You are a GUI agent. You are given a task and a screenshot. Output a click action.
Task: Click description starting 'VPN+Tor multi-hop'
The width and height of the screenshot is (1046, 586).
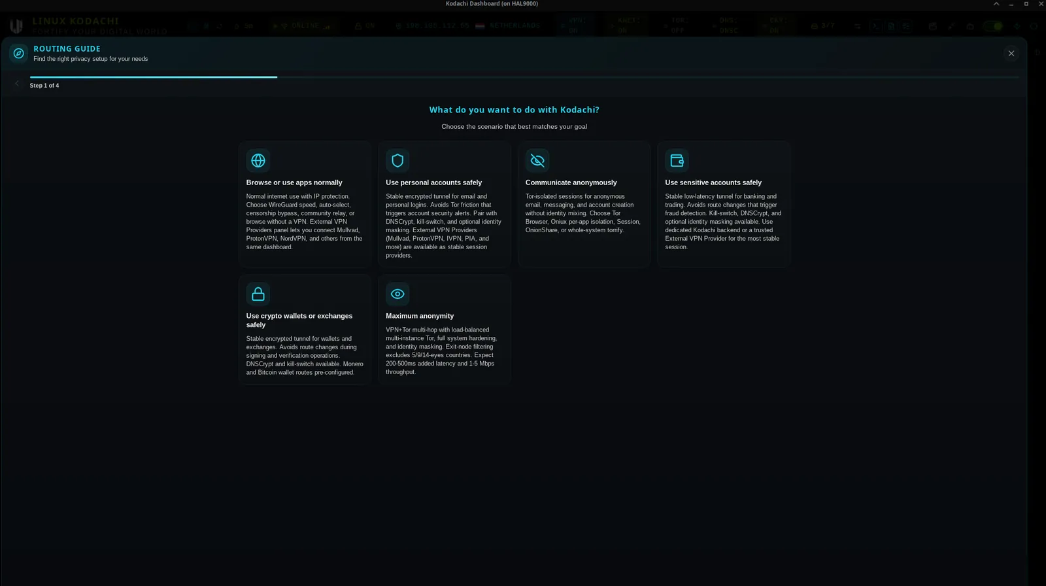pyautogui.click(x=441, y=351)
